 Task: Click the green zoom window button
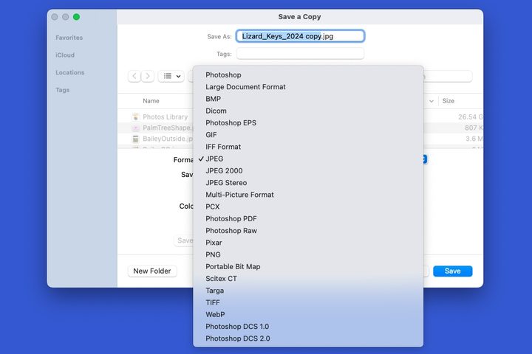[76, 17]
